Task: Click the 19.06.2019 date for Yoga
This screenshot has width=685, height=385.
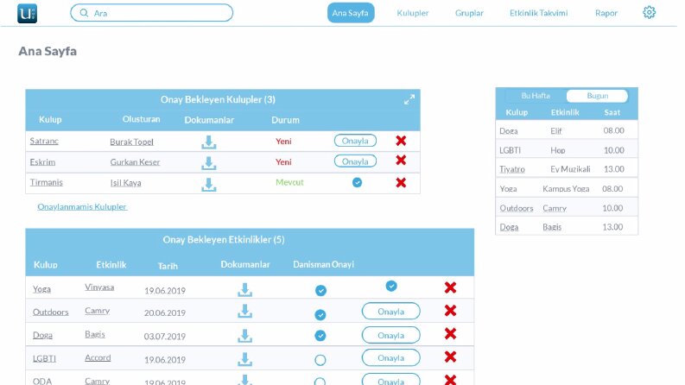Action: tap(165, 290)
